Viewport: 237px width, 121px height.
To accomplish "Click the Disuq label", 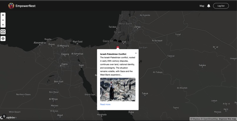I will [x=51, y=44].
